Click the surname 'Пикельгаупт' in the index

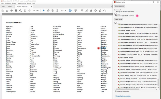[x=82, y=48]
